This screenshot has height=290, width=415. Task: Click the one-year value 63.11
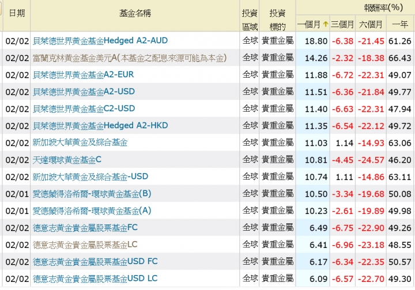[x=400, y=177]
